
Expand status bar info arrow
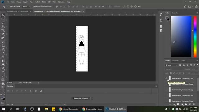[x=39, y=83]
